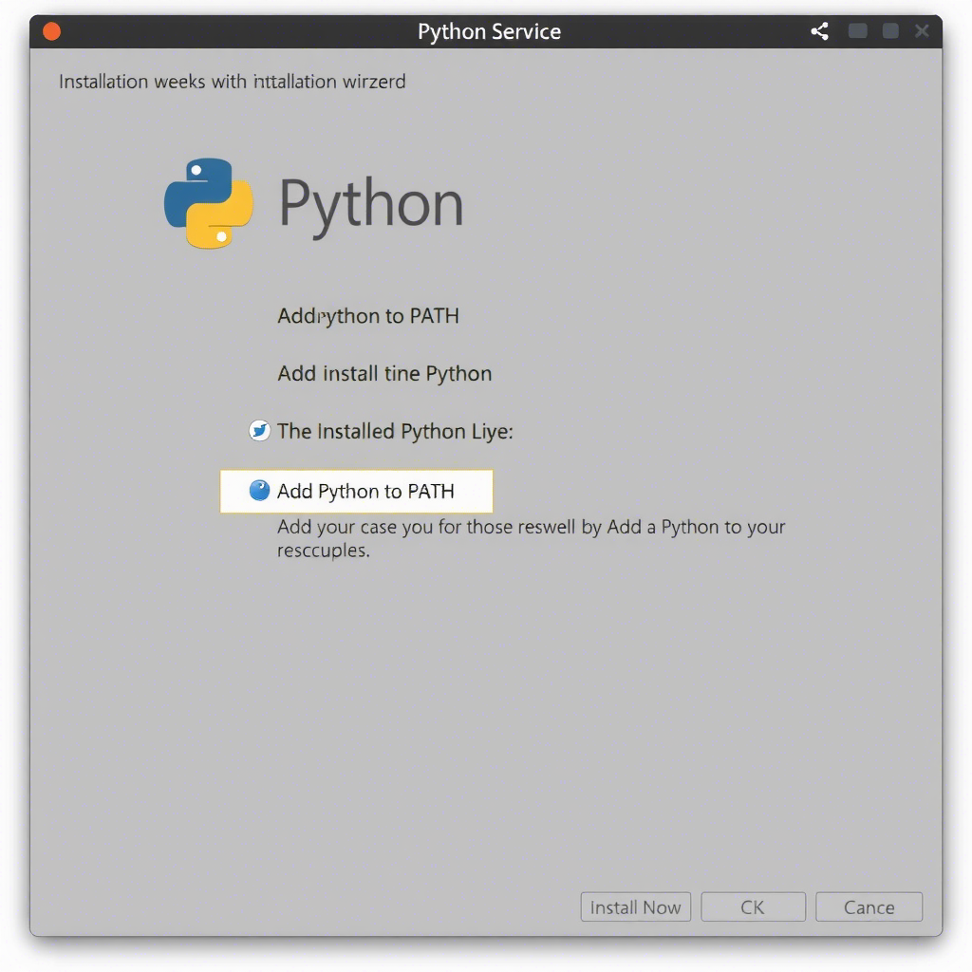This screenshot has width=972, height=972.
Task: Click the bird icon beside Installed Python option
Action: pyautogui.click(x=259, y=431)
